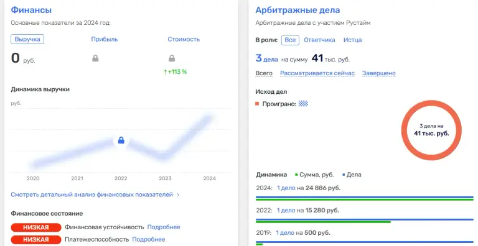Click the lock icon under Стоимость
The width and height of the screenshot is (478, 246).
point(172,58)
